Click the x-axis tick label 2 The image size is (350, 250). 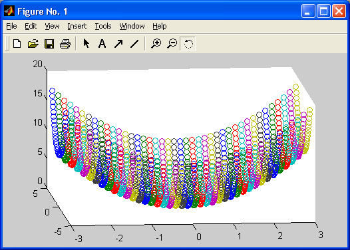(x=280, y=235)
